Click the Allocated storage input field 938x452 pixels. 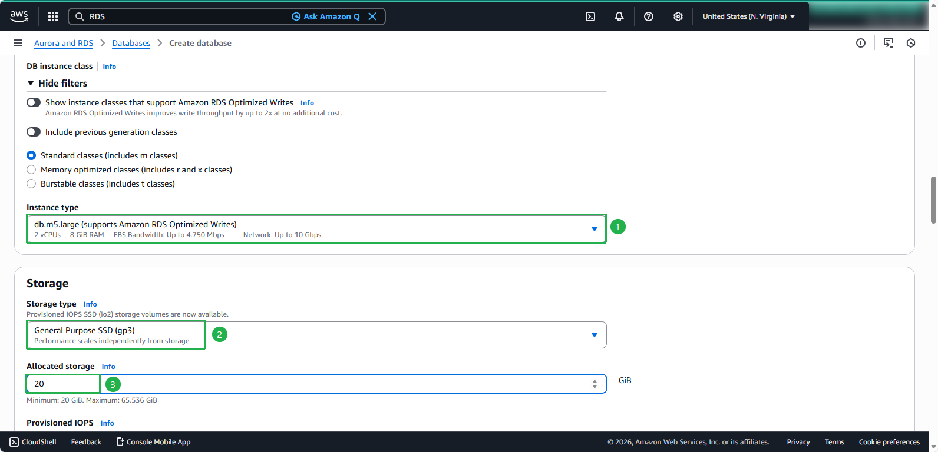pos(316,384)
